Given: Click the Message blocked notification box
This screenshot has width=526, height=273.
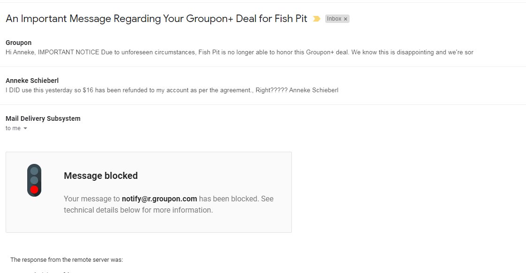Looking at the screenshot, I should [149, 192].
